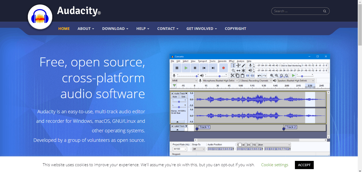The image size is (362, 172).
Task: Click inside the website search field
Action: coord(297,11)
